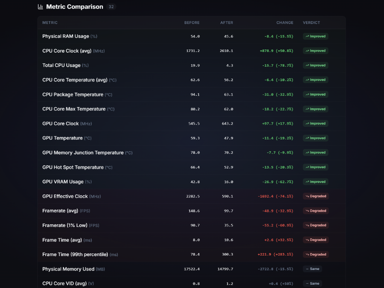Screen dimensions: 384x288
Task: Click the downward trend icon on GPU Effective Clock's Degraded badge
Action: 308,196
